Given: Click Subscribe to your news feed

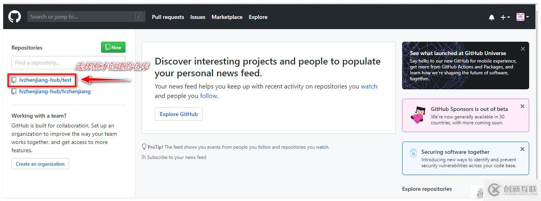Looking at the screenshot, I should click(176, 157).
